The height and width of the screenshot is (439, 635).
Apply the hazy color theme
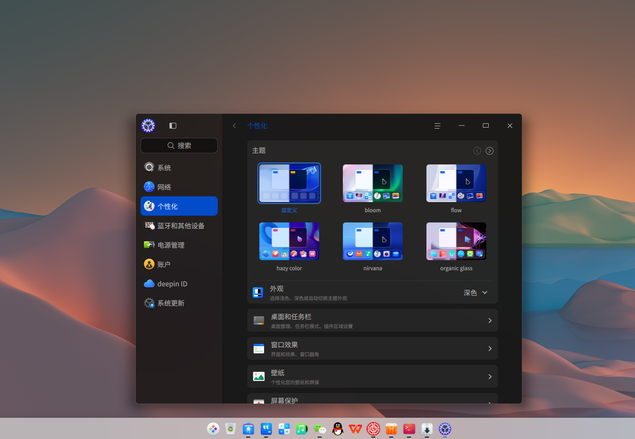tap(289, 241)
